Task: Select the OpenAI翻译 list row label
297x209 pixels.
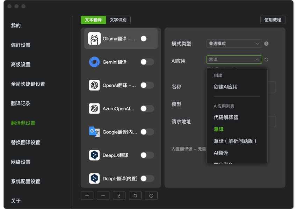Action: [119, 85]
